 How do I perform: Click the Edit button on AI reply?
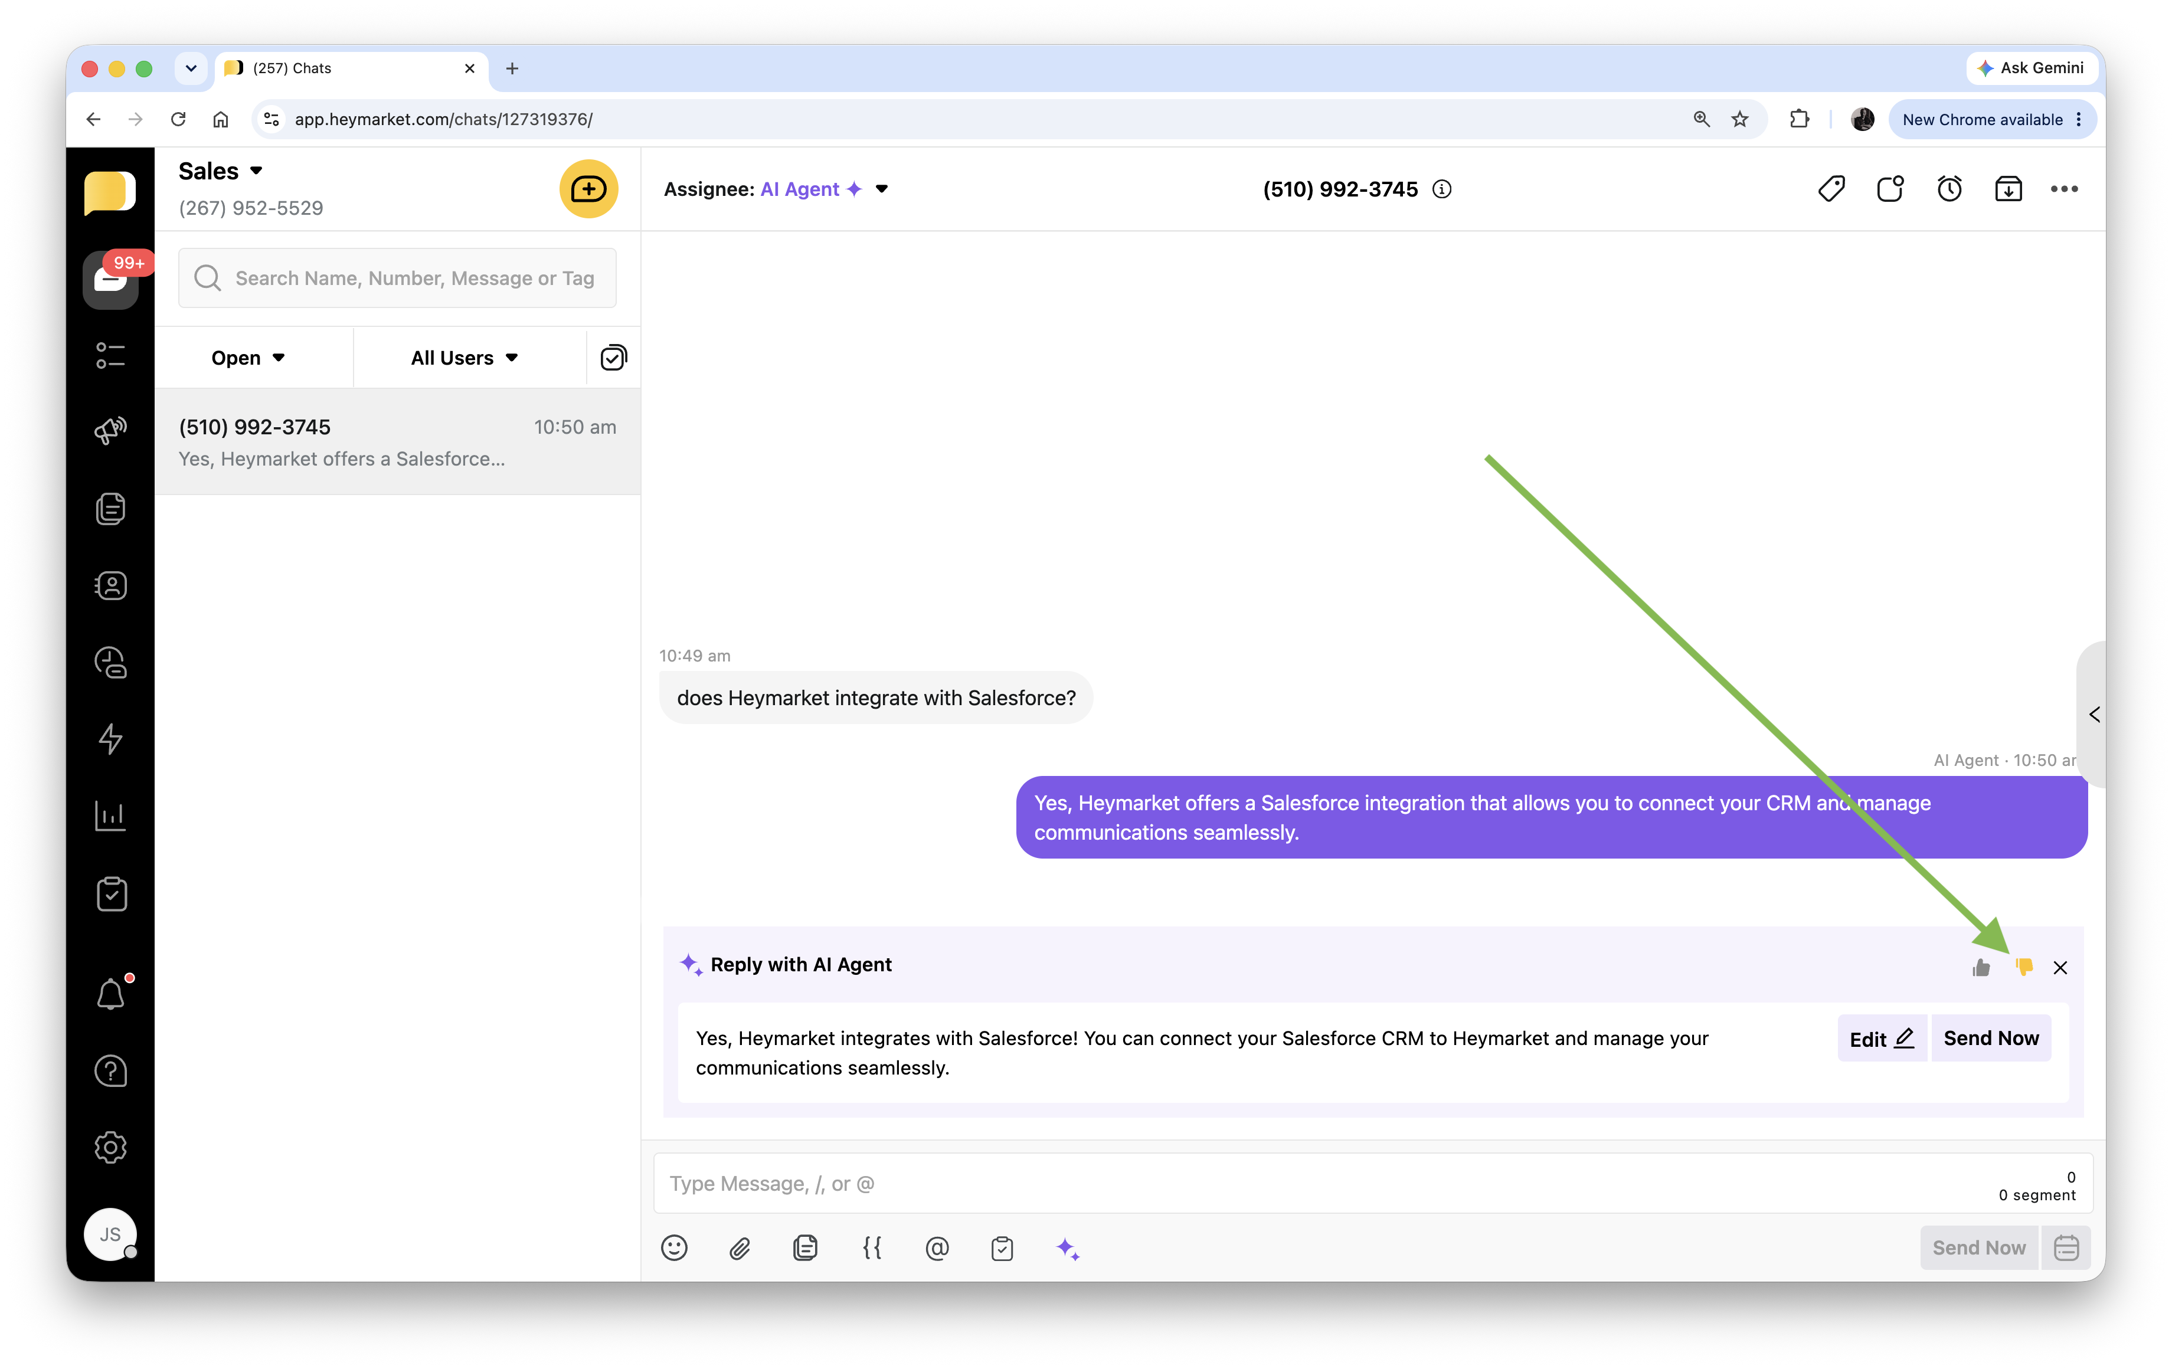[x=1882, y=1039]
